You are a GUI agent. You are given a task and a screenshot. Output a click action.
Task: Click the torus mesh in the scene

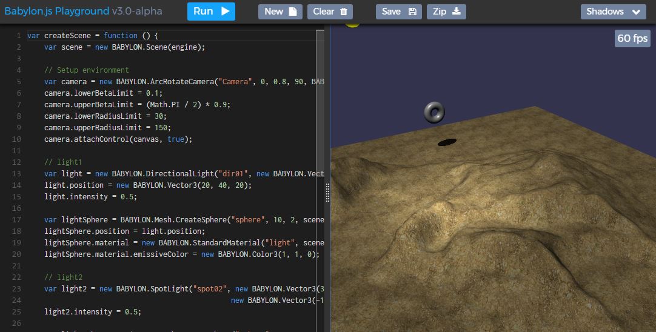(434, 112)
